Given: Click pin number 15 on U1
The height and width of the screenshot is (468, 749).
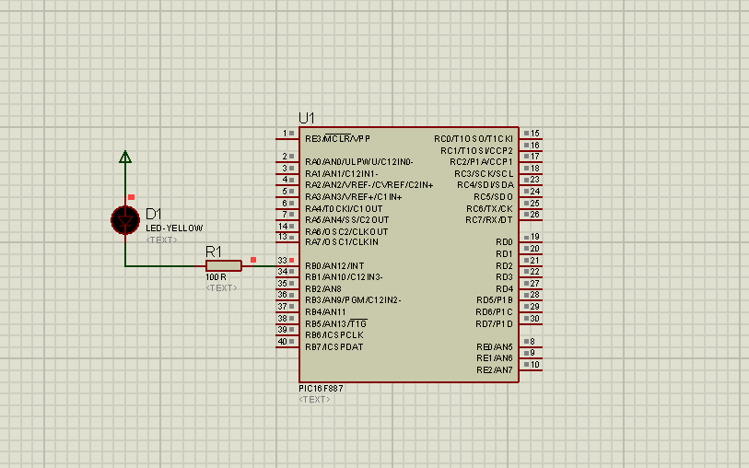Looking at the screenshot, I should 535,134.
